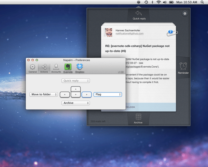The height and width of the screenshot is (167, 208).
Task: Open the General preferences tab
Action: pos(33,68)
